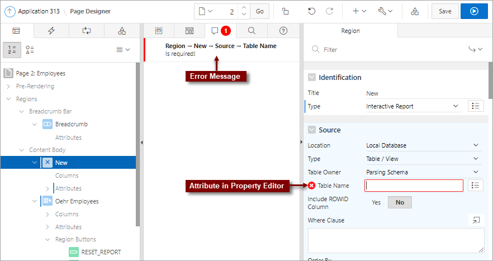Viewport: 493px width, 261px height.
Task: Open the tree options menu
Action: coord(123,50)
